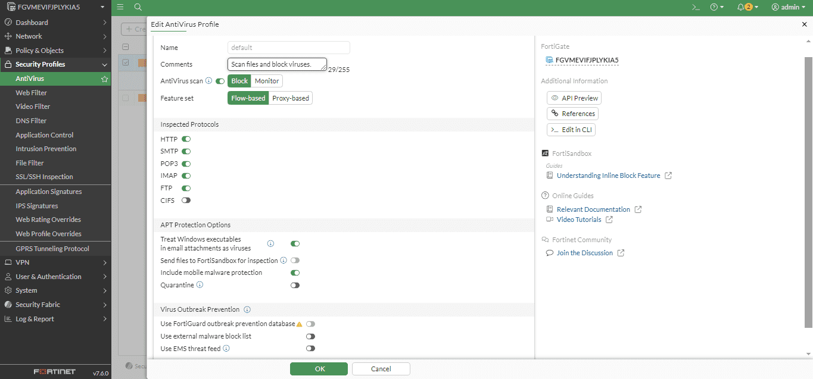Image resolution: width=813 pixels, height=379 pixels.
Task: Click the Cancel button
Action: (381, 369)
